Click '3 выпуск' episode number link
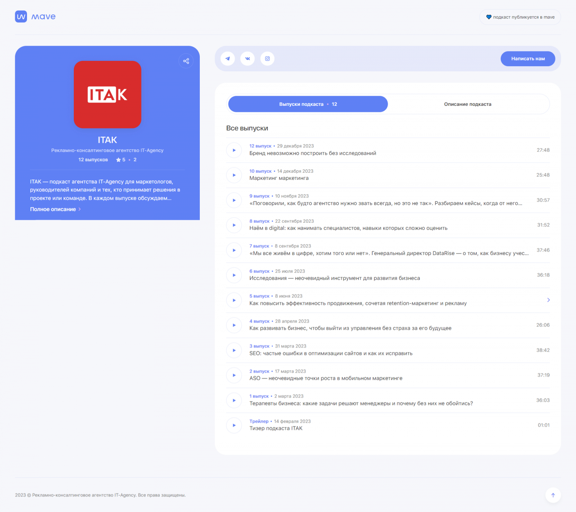The image size is (576, 512). pos(259,346)
